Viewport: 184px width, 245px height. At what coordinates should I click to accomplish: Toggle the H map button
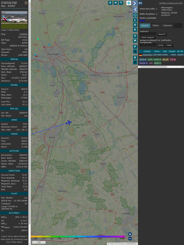click(x=115, y=3)
